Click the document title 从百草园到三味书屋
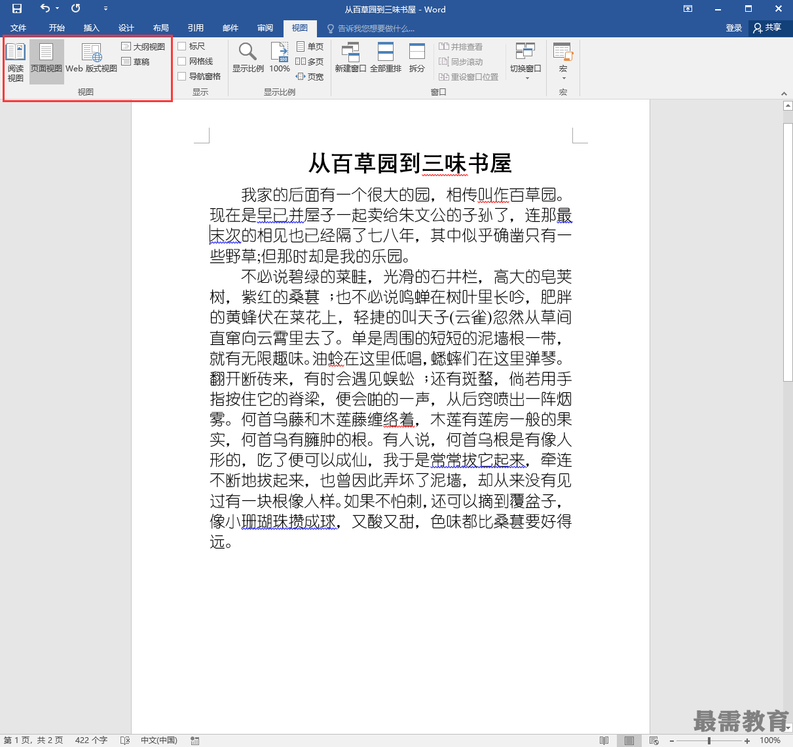Screen dimensions: 793x747 tap(410, 164)
